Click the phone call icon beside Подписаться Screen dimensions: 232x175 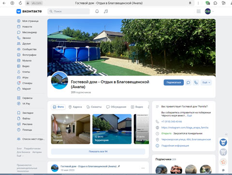196,83
